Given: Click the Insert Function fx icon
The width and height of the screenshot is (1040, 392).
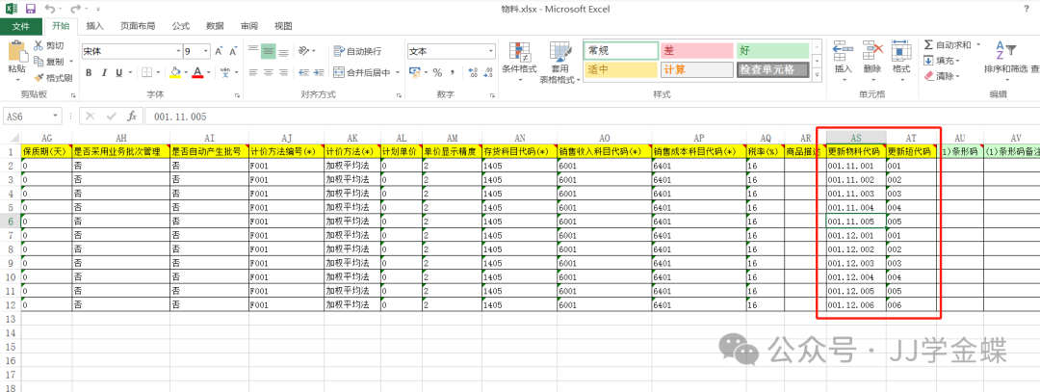Looking at the screenshot, I should tap(133, 116).
